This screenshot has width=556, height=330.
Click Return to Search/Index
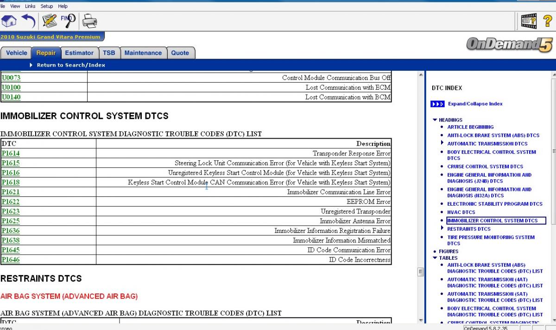click(71, 65)
